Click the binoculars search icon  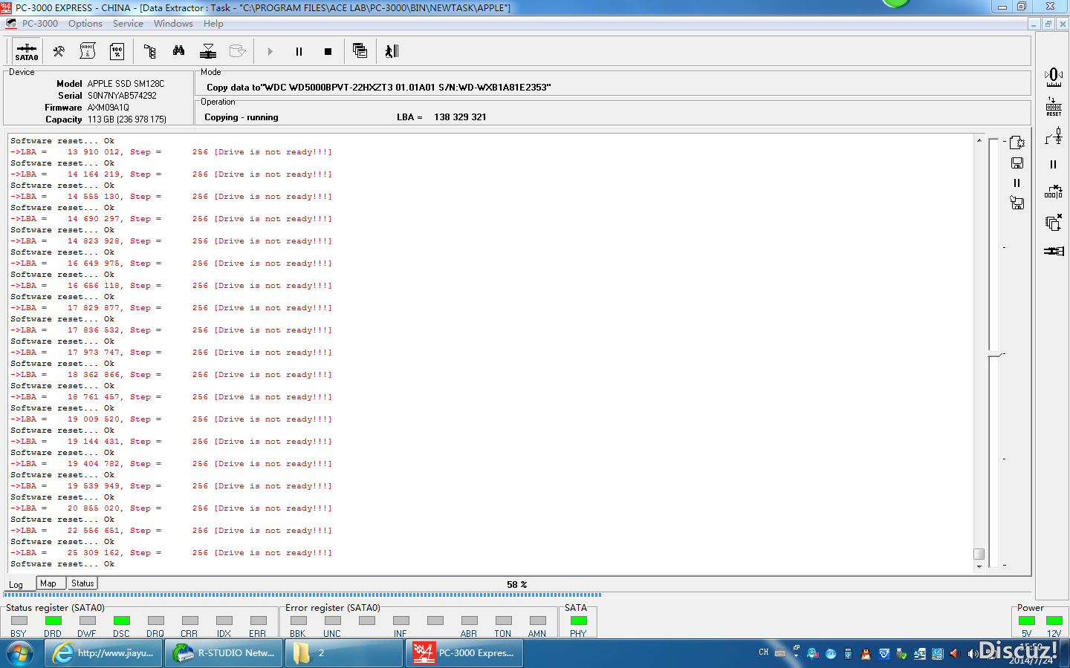(x=178, y=51)
